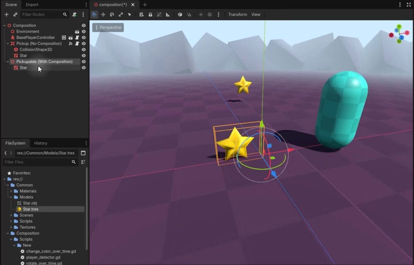Hide the Composition root node
The image size is (414, 265).
pos(84,26)
